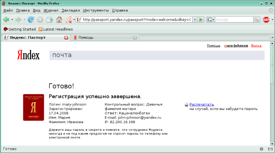Click the e-mail john-johnson@yandex.ru
The image size is (275, 153).
(x=139, y=118)
